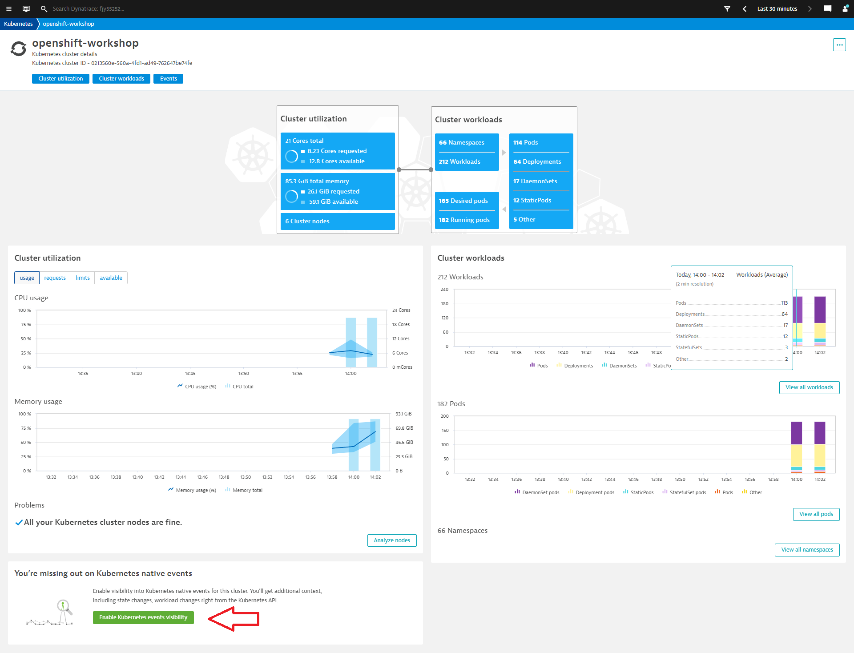Select the Kubernetes breadcrumb
854x653 pixels.
18,24
